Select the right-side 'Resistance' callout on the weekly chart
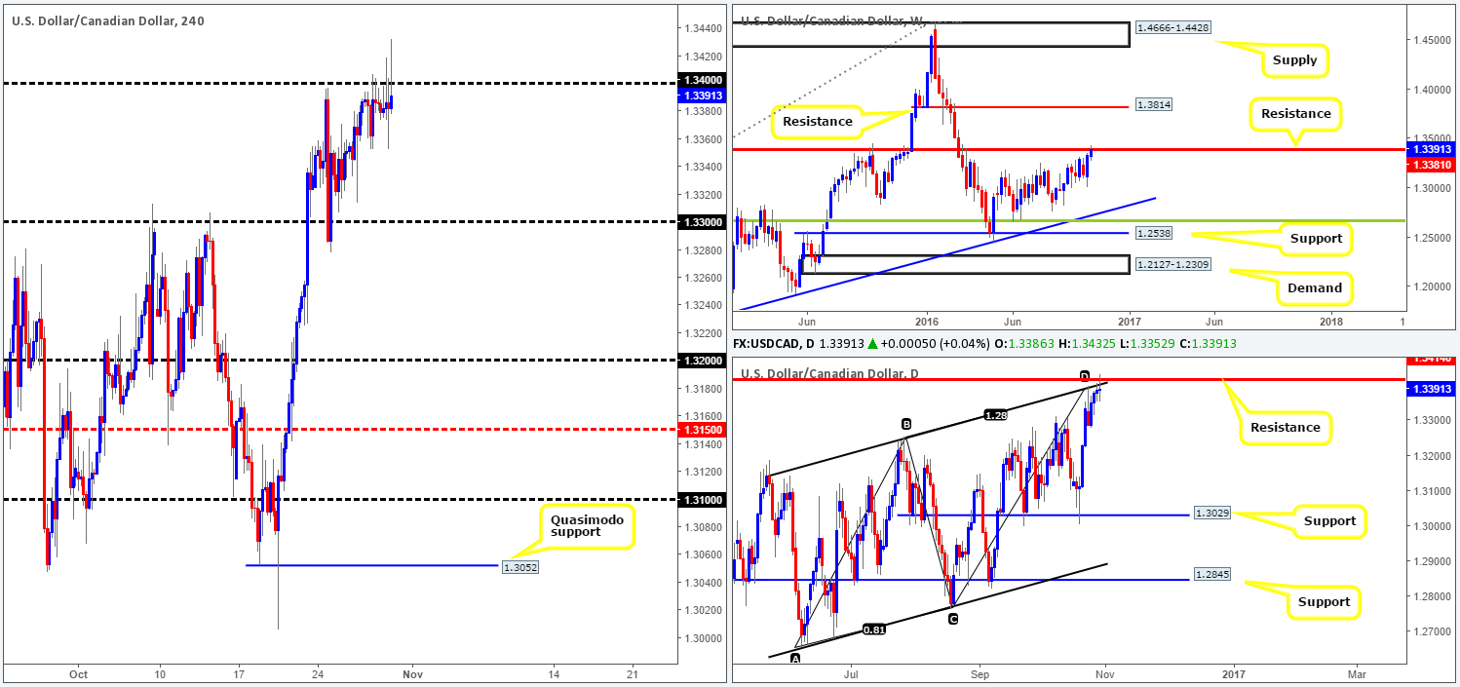1460x687 pixels. (x=1295, y=114)
